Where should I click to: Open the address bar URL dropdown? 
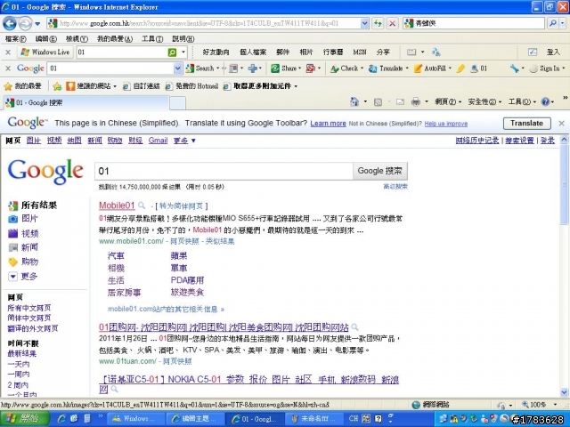(x=364, y=24)
